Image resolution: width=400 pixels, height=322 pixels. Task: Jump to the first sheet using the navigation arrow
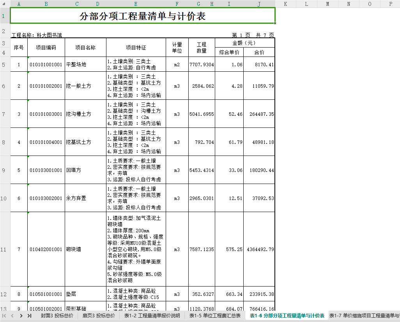click(x=4, y=316)
